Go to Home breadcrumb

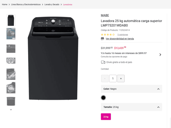[5, 4]
